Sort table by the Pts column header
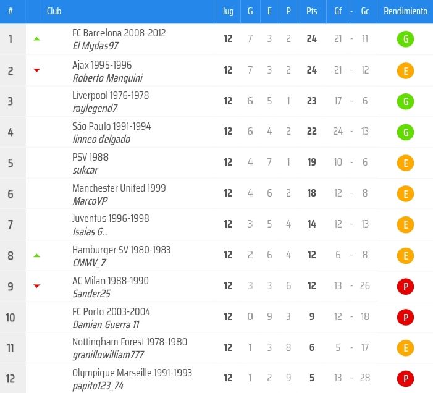 (x=311, y=11)
